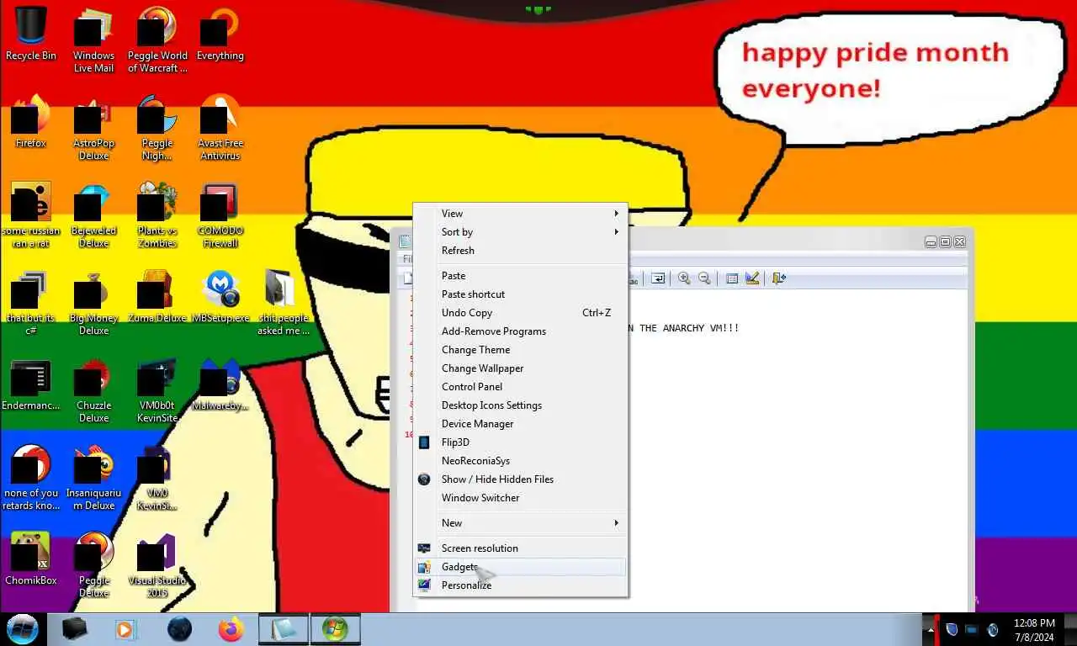Select the Insaniquarium Deluxe desktop icon

[x=93, y=476]
